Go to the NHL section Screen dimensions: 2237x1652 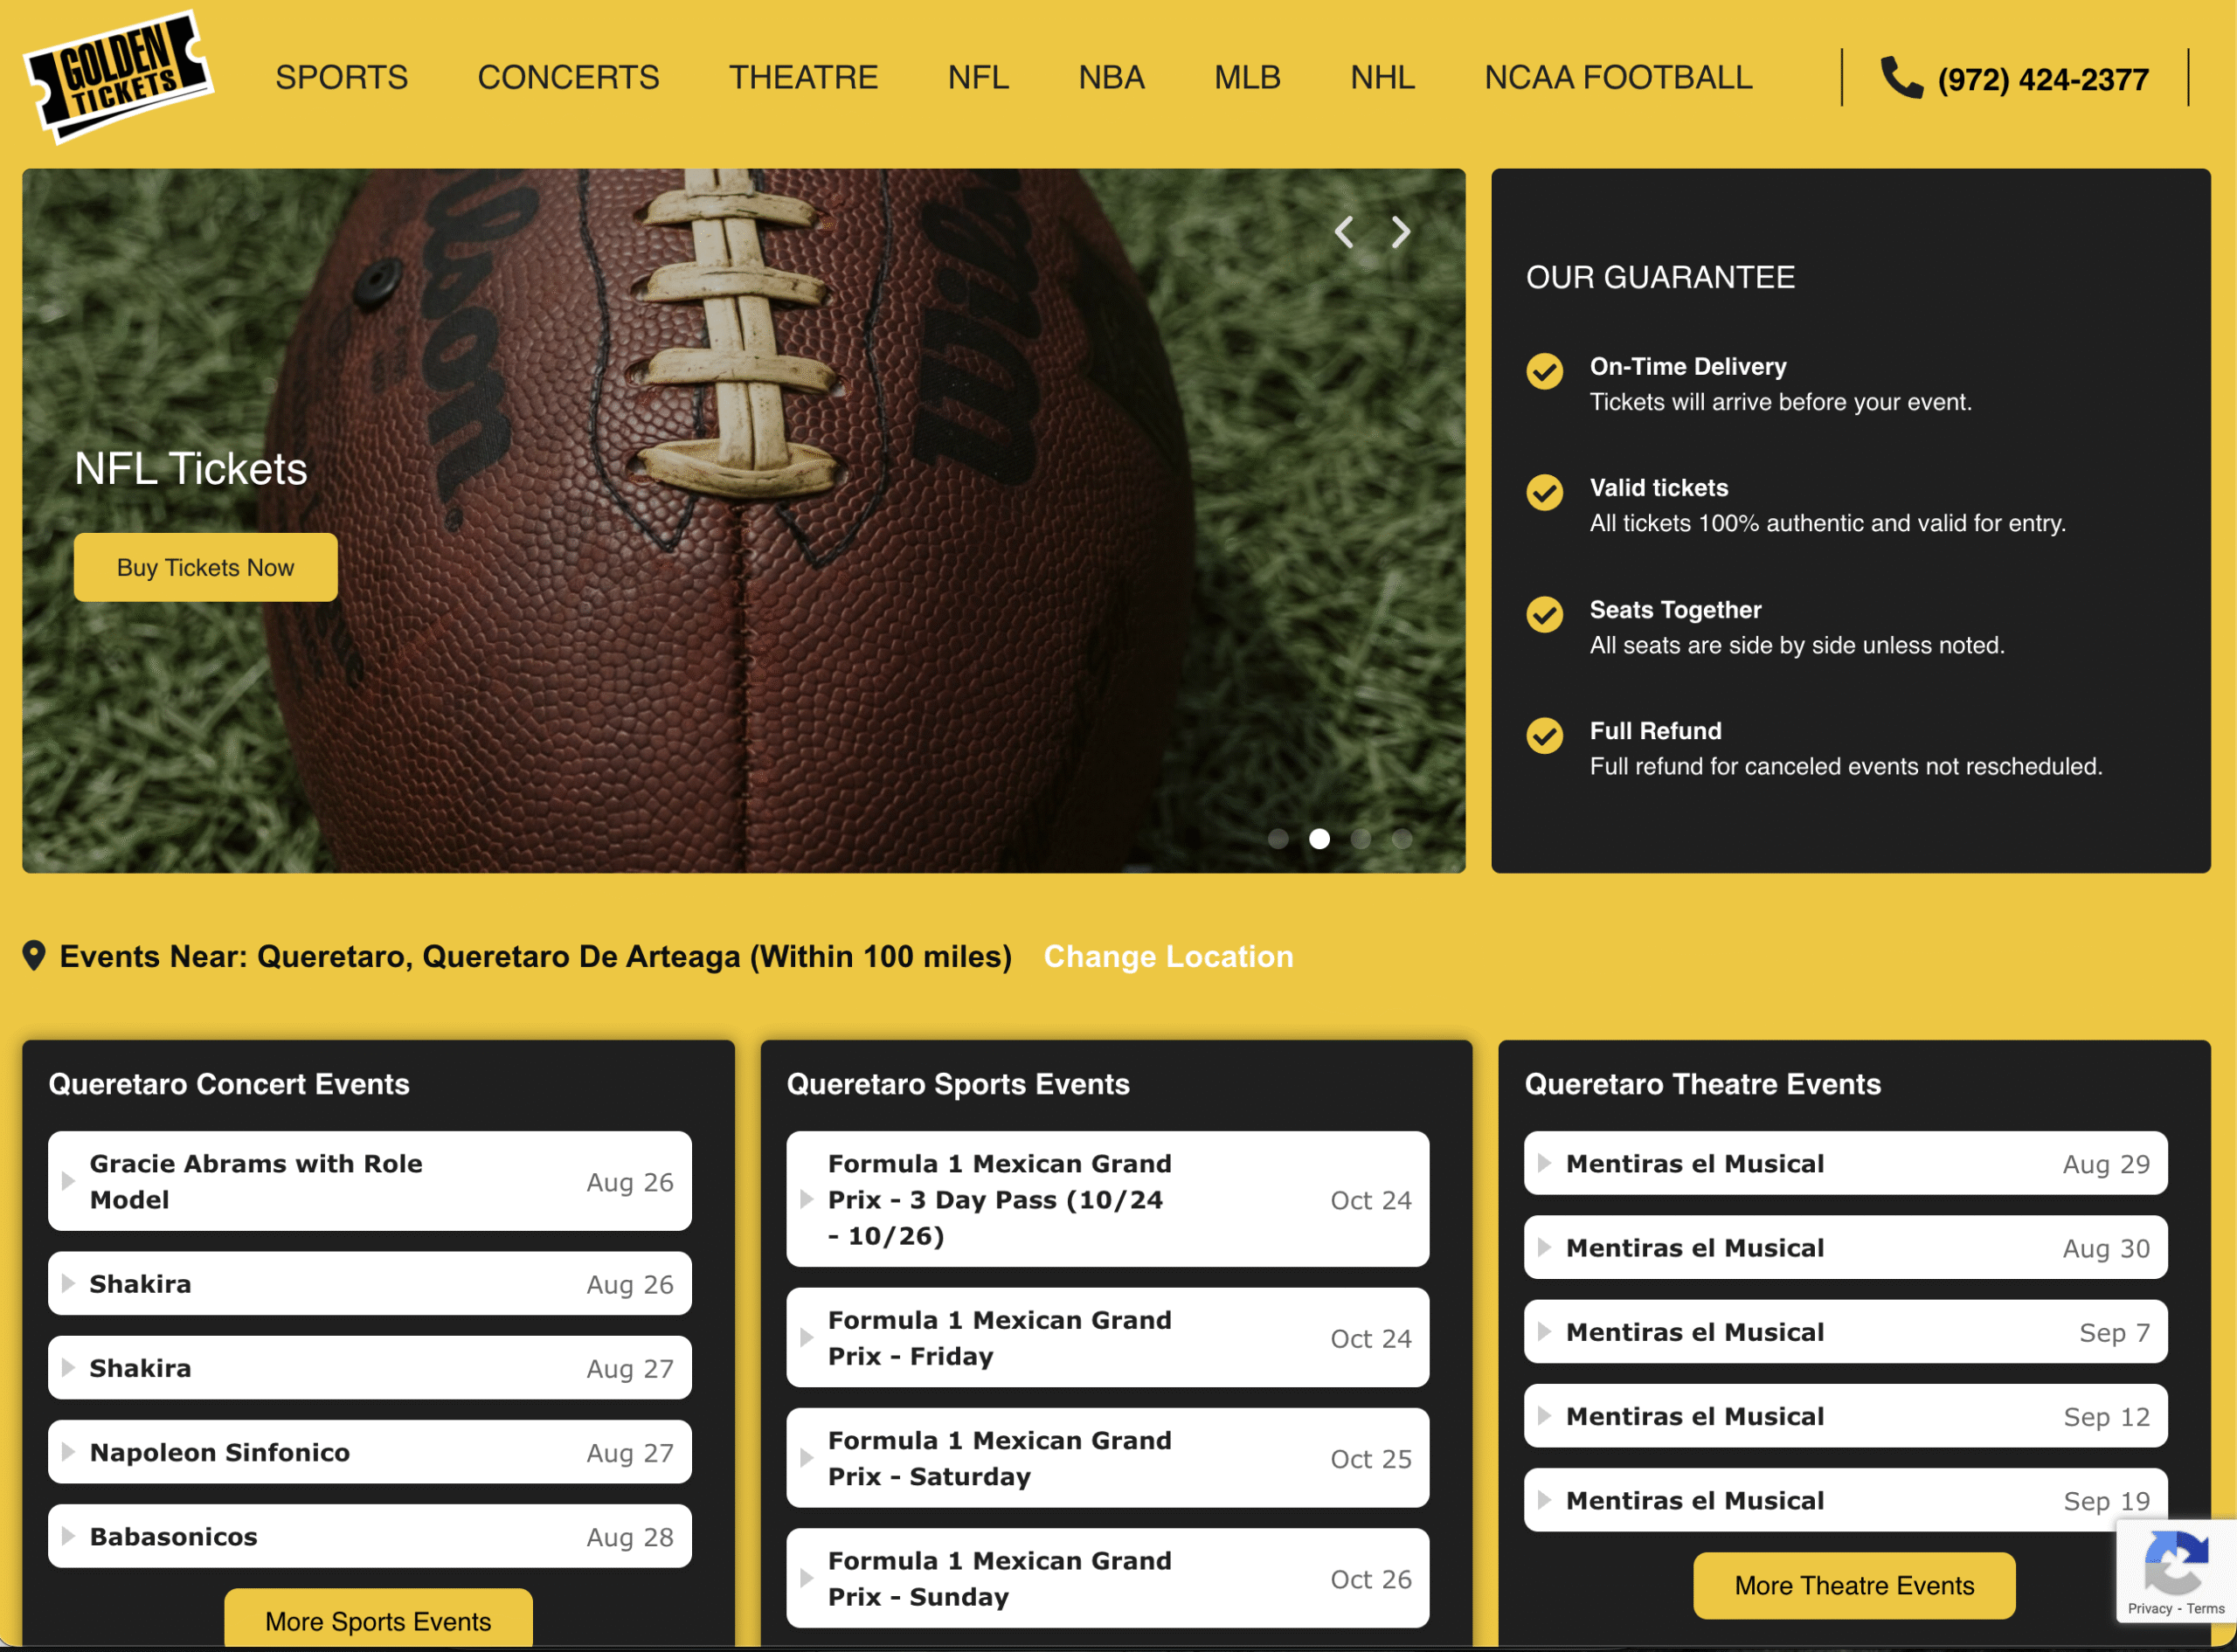point(1382,77)
